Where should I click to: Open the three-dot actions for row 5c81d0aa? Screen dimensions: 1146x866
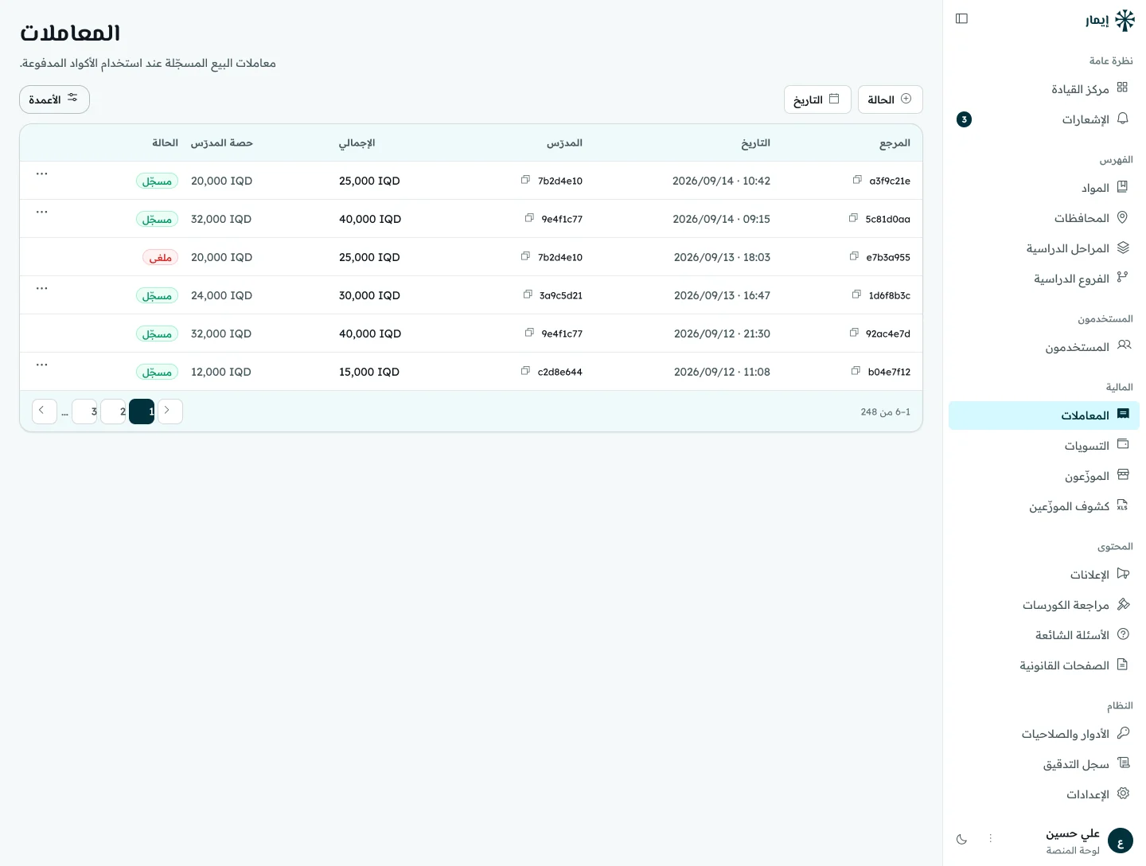coord(42,212)
